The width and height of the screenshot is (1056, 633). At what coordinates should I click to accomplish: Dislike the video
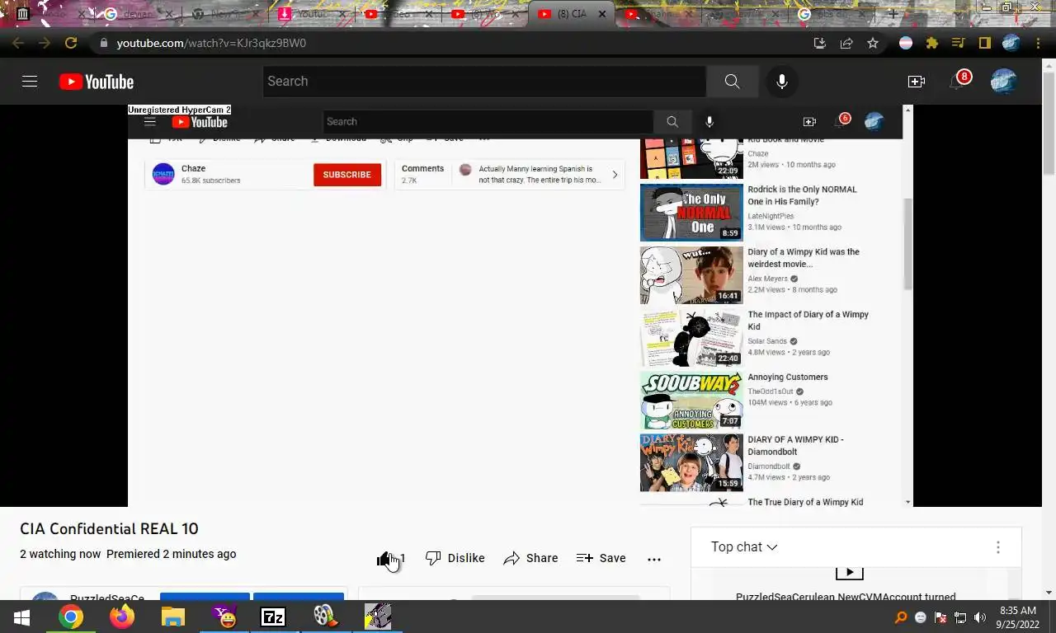pos(455,558)
